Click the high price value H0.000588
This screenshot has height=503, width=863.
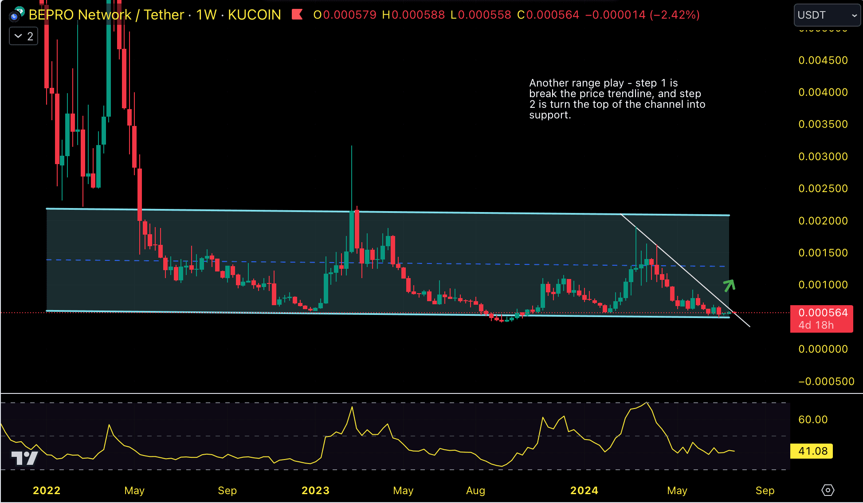pyautogui.click(x=413, y=15)
